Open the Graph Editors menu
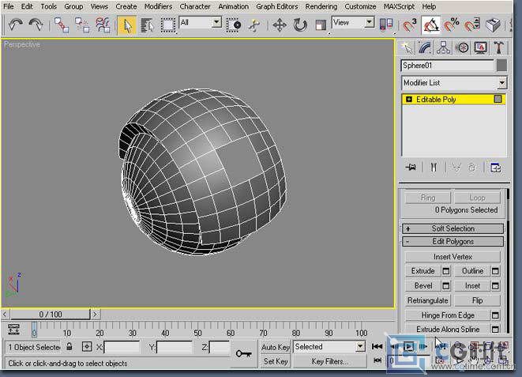 (x=276, y=6)
